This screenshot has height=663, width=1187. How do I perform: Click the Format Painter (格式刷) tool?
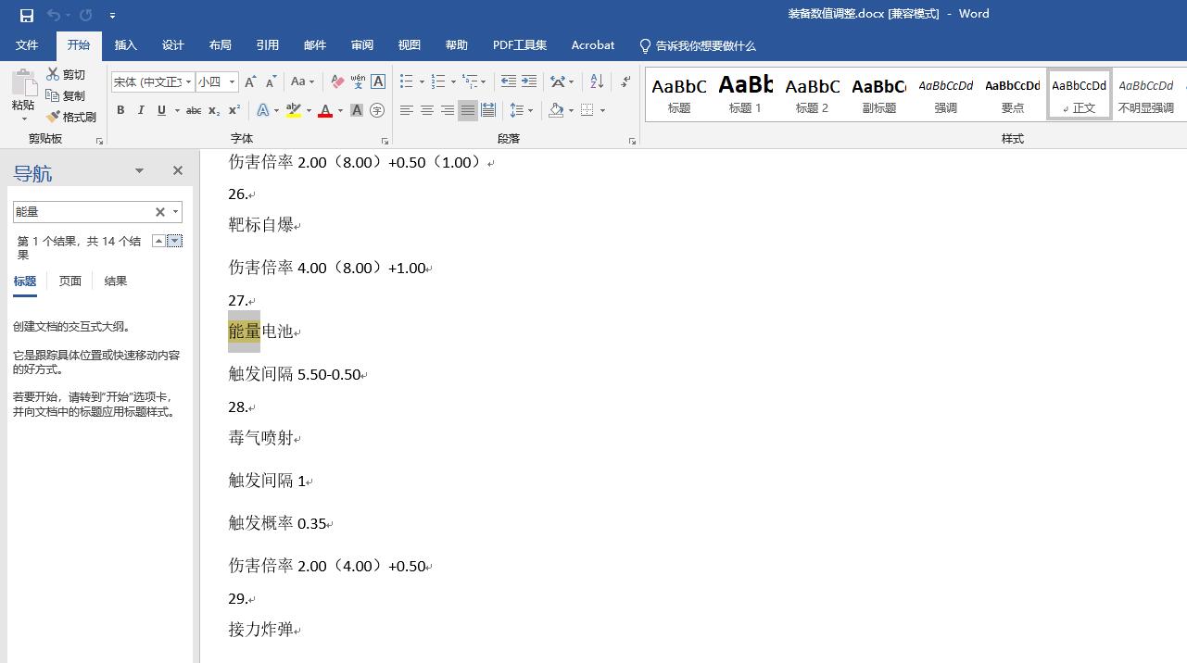[71, 117]
